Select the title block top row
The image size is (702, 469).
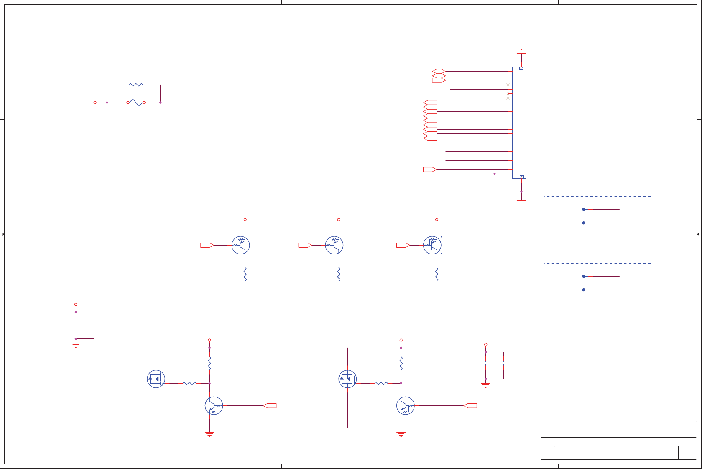click(618, 430)
